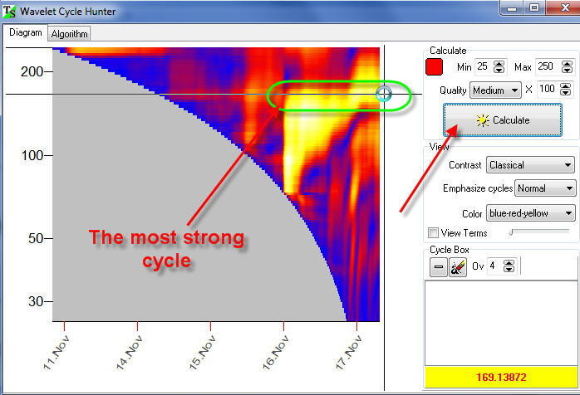Viewport: 580px width, 395px height.
Task: Click the Ov value stepper arrows
Action: 509,267
